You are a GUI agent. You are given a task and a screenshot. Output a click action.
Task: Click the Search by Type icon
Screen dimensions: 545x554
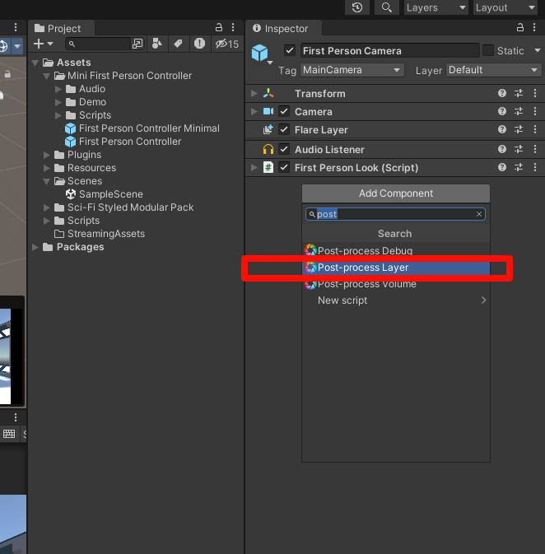pos(157,44)
